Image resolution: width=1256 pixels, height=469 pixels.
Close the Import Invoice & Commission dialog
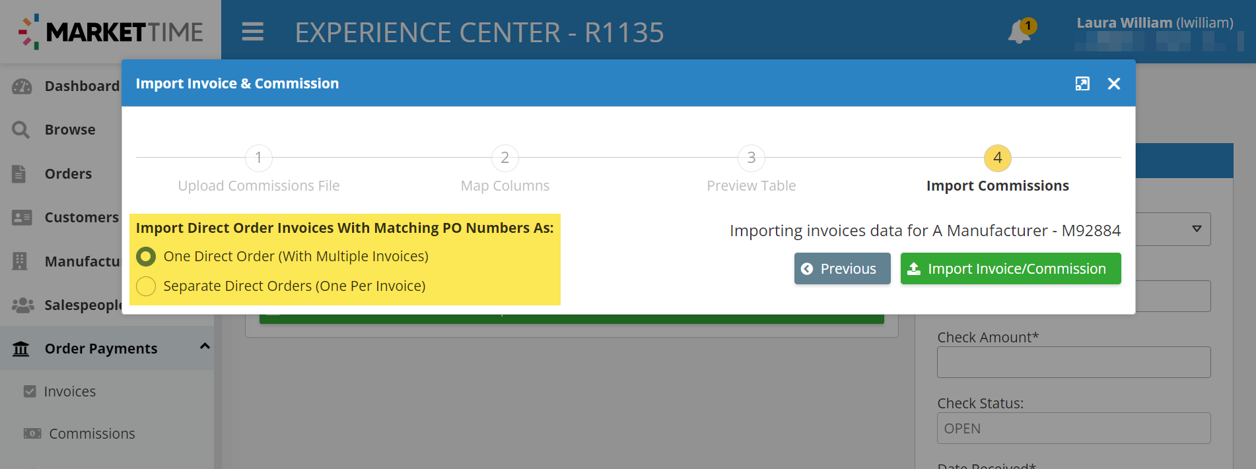pos(1114,84)
